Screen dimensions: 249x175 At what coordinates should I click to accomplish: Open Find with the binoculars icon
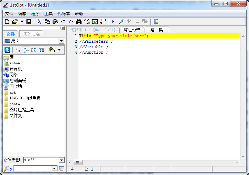pos(79,22)
